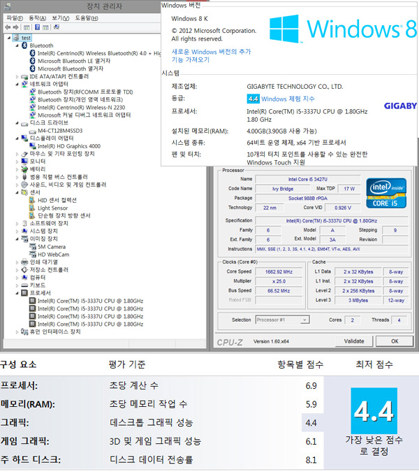Click the scan for hardware changes icon

click(56, 27)
